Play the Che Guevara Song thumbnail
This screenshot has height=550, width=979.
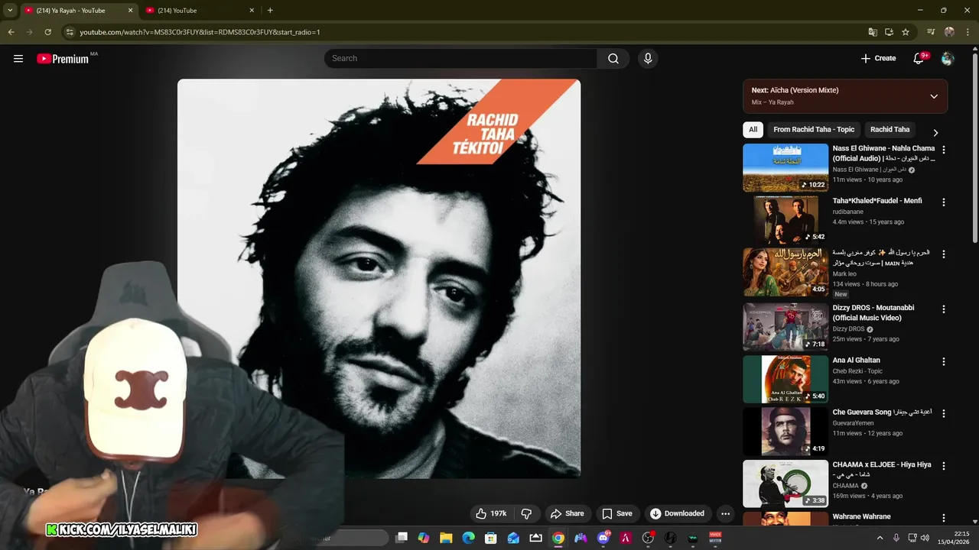(785, 431)
